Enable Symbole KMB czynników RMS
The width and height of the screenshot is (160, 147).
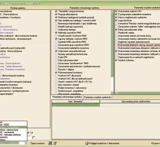pyautogui.click(x=56, y=42)
